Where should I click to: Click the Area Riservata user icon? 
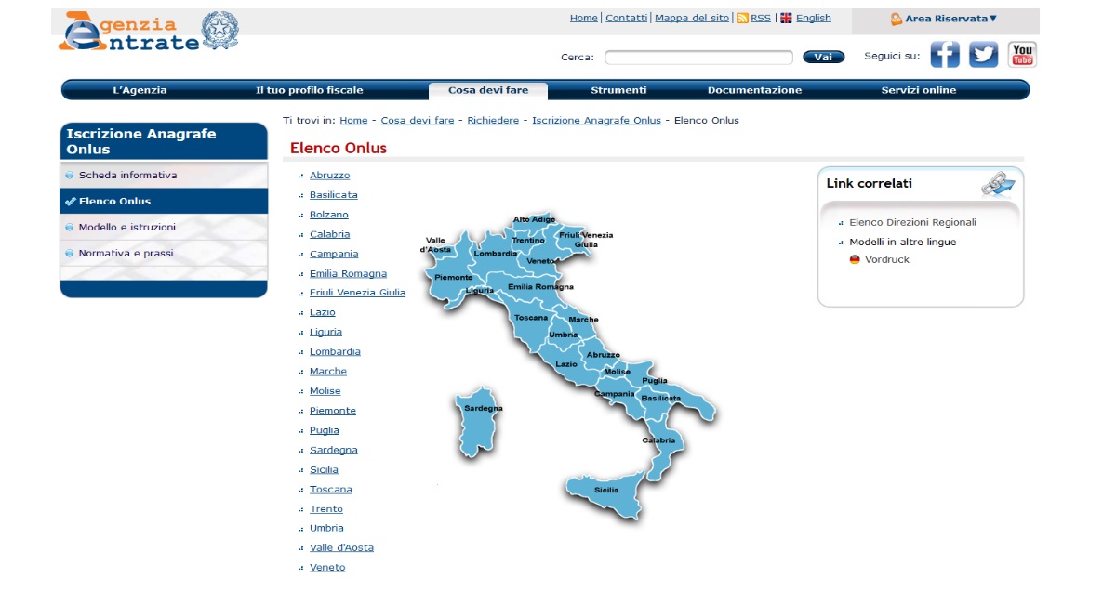click(896, 19)
